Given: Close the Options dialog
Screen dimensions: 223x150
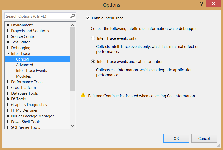Looking at the screenshot, I should (213, 4).
